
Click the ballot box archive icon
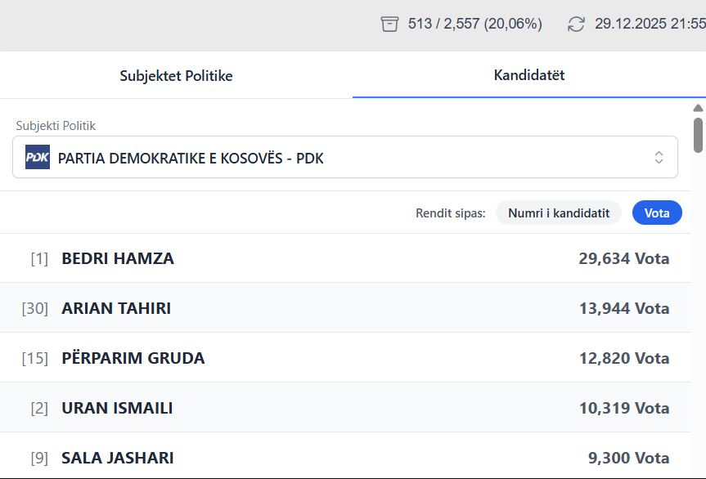coord(389,25)
